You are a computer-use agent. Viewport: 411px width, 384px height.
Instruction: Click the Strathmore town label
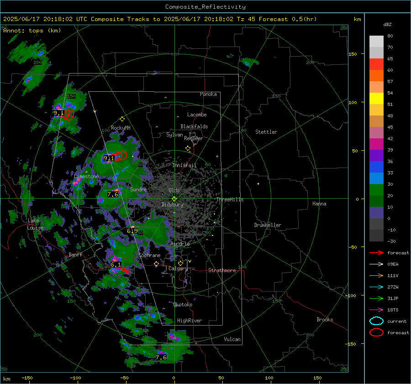click(x=222, y=270)
